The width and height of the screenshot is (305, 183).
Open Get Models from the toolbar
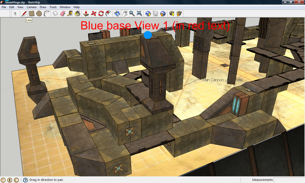[x=172, y=14]
